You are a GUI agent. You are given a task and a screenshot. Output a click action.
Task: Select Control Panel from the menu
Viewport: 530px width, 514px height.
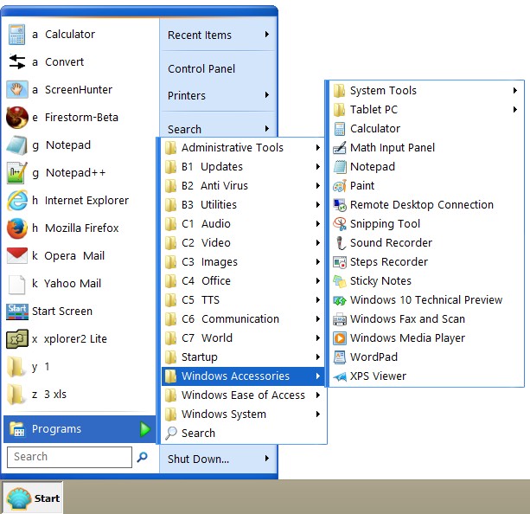pos(201,69)
